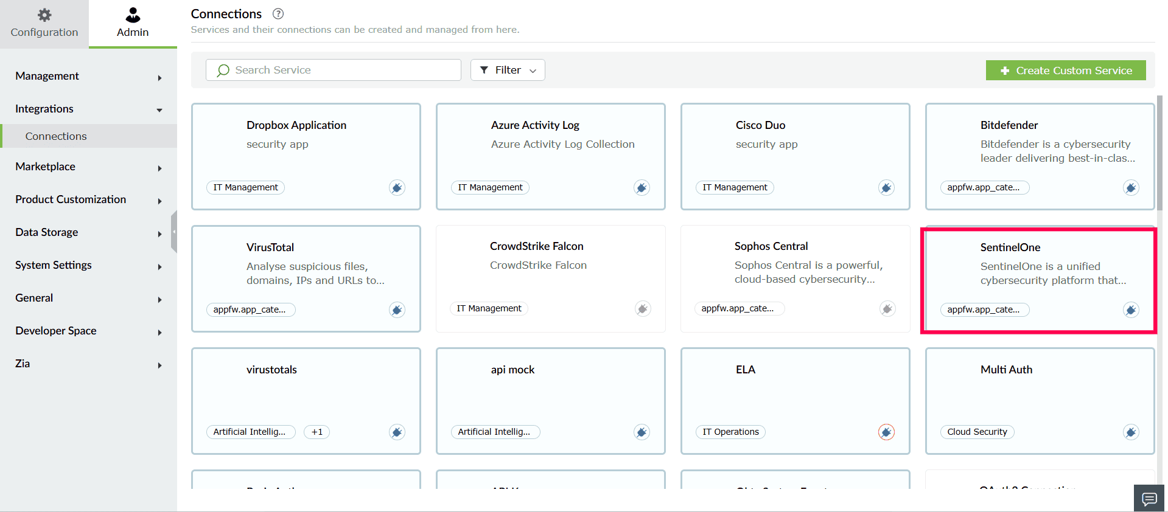
Task: Expand the Developer Space menu
Action: click(88, 331)
